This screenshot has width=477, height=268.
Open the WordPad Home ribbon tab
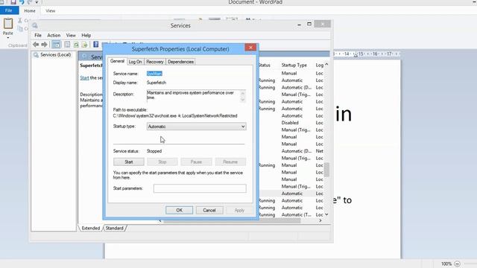30,10
